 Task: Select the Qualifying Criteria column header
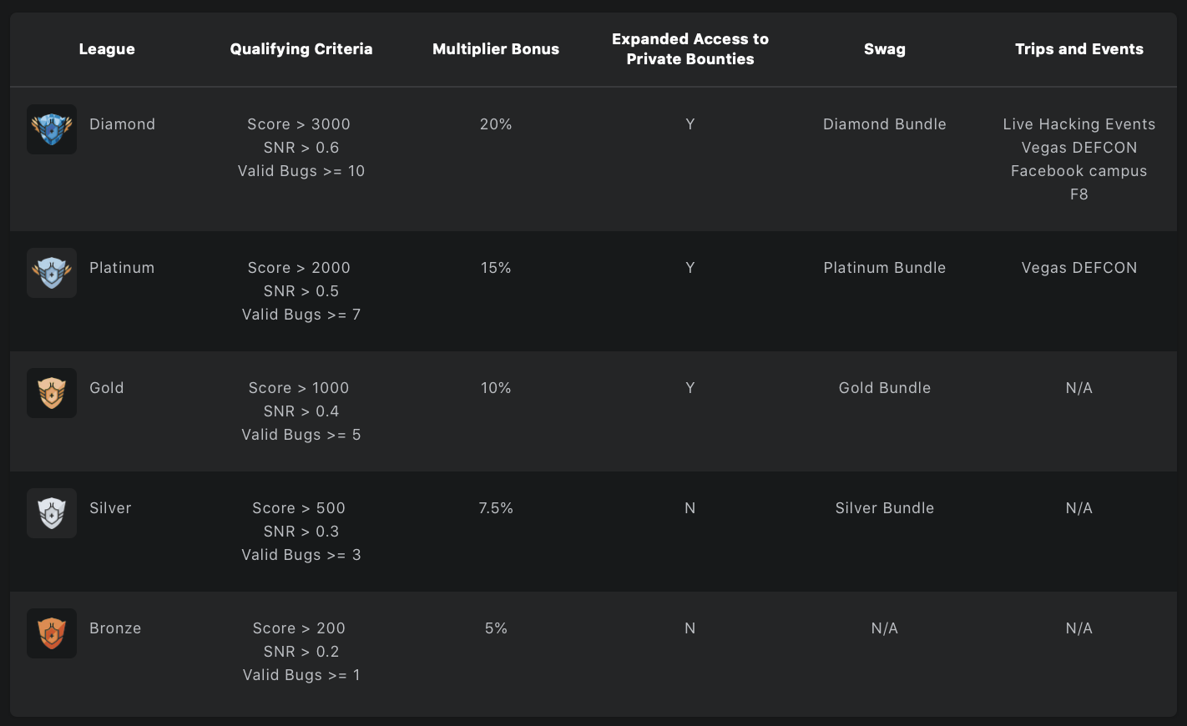pos(301,49)
